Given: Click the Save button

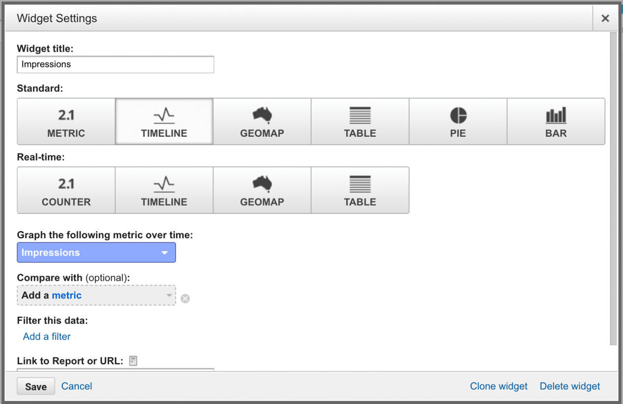Looking at the screenshot, I should (36, 386).
